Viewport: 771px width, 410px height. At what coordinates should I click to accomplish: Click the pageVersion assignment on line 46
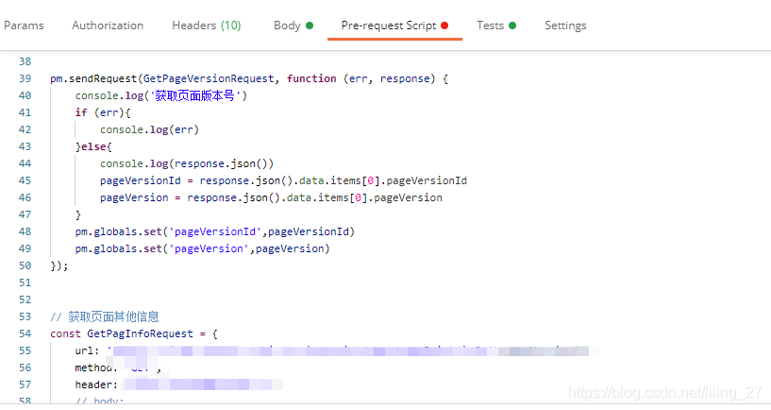[x=272, y=197]
